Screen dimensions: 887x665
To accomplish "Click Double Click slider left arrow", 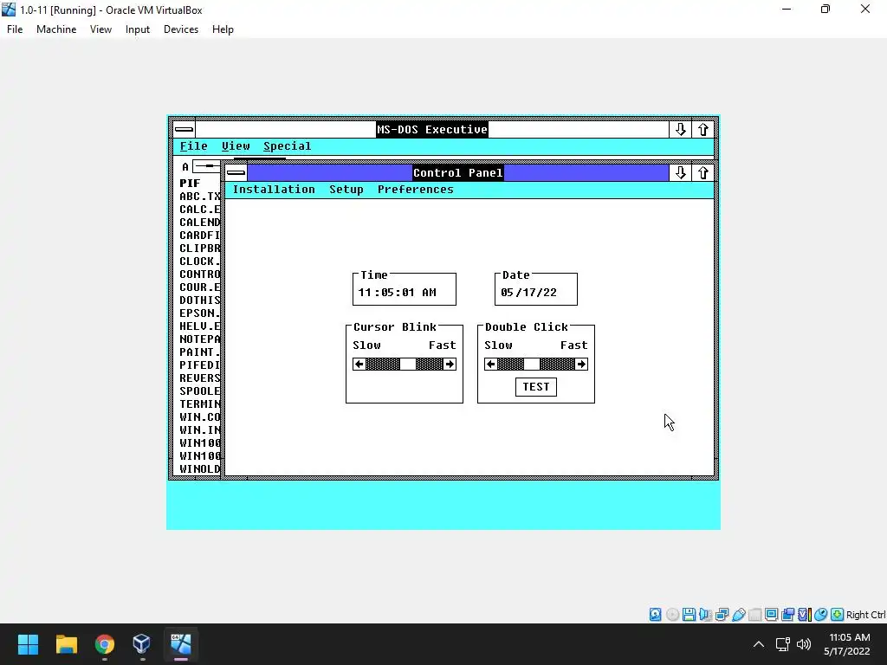I will click(x=491, y=365).
